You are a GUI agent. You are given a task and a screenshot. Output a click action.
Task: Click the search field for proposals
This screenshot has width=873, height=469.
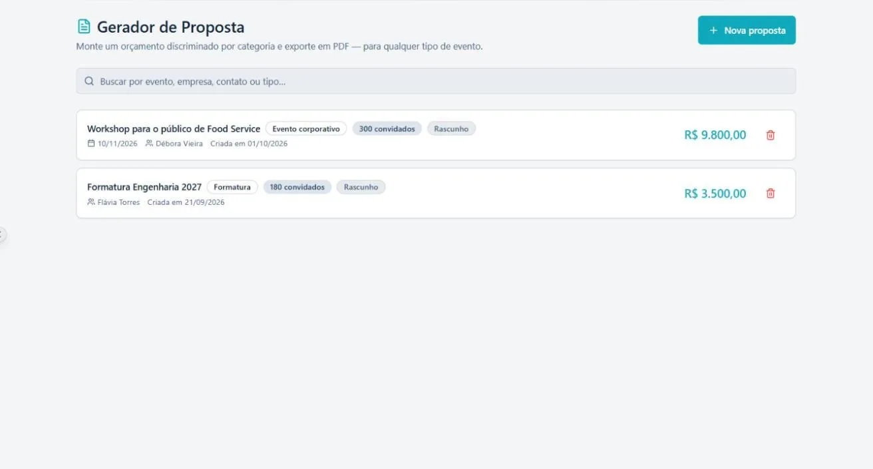[436, 81]
